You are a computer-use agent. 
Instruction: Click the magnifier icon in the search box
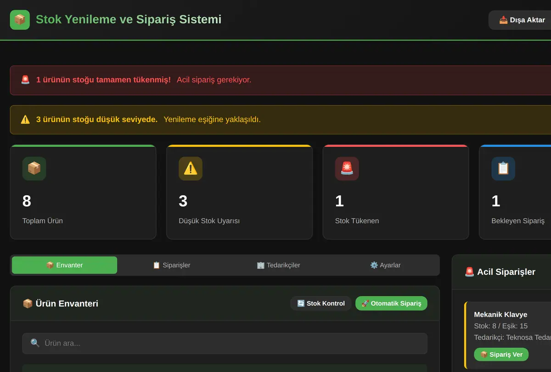point(35,343)
